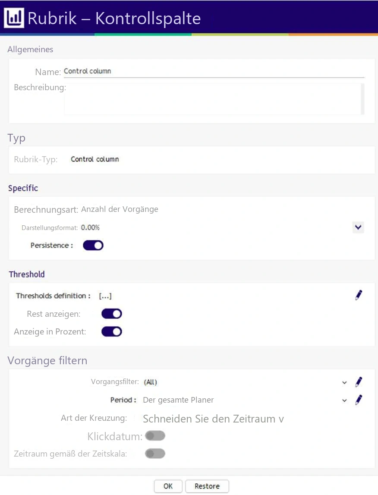378x495 pixels.
Task: Confirm with the OK button
Action: click(x=168, y=486)
